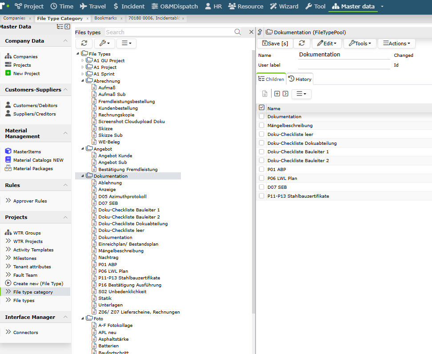Expand the A1 GU Project folder
The width and height of the screenshot is (432, 354).
coord(82,60)
